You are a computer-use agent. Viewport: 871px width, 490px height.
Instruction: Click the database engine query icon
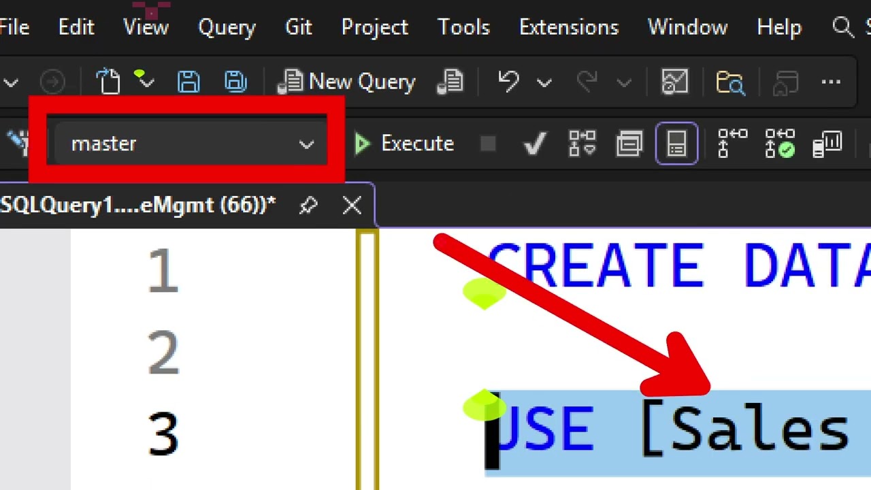450,82
